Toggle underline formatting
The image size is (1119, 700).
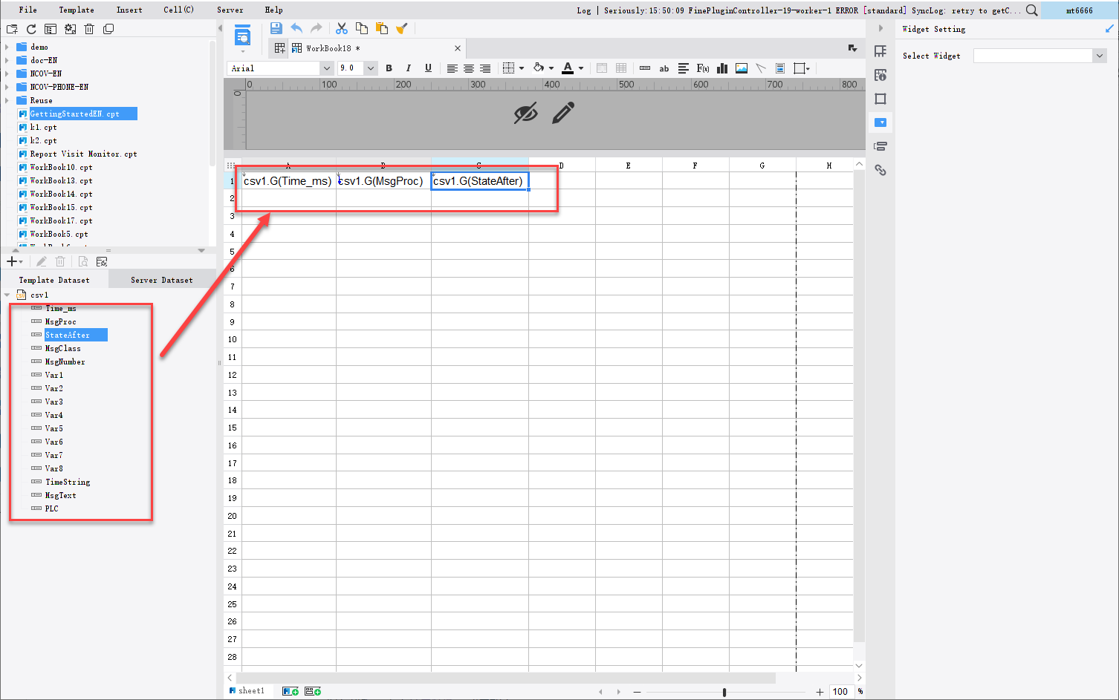click(428, 68)
